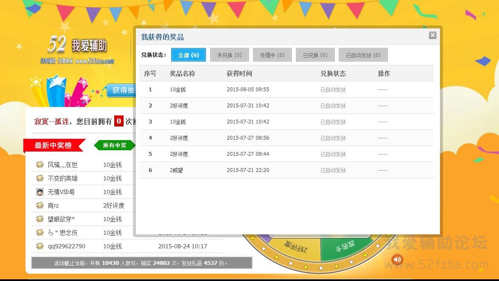
Task: Switch to 所有中奖 list
Action: point(115,146)
